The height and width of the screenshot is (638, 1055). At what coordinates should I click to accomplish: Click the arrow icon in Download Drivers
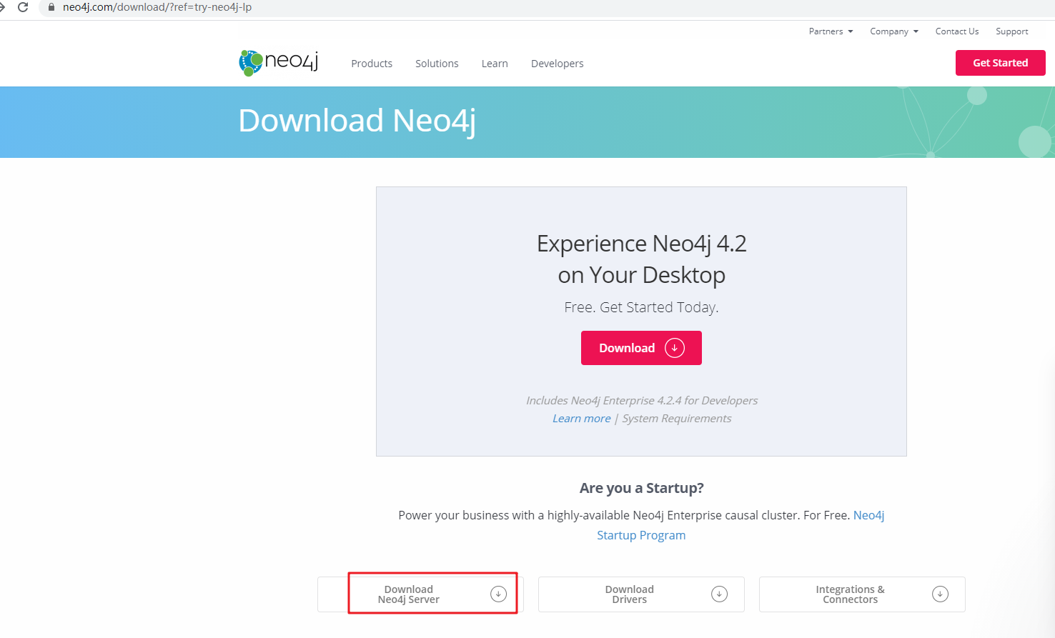click(x=719, y=594)
